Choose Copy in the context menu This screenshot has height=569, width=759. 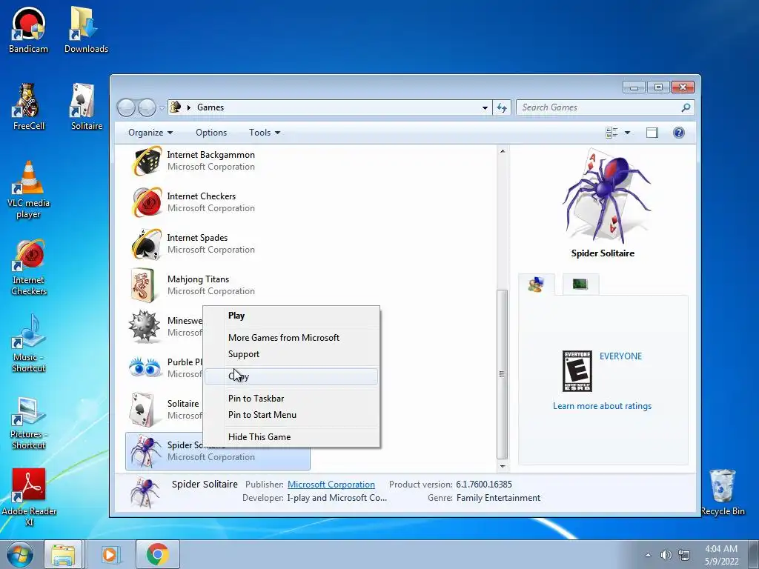click(291, 376)
